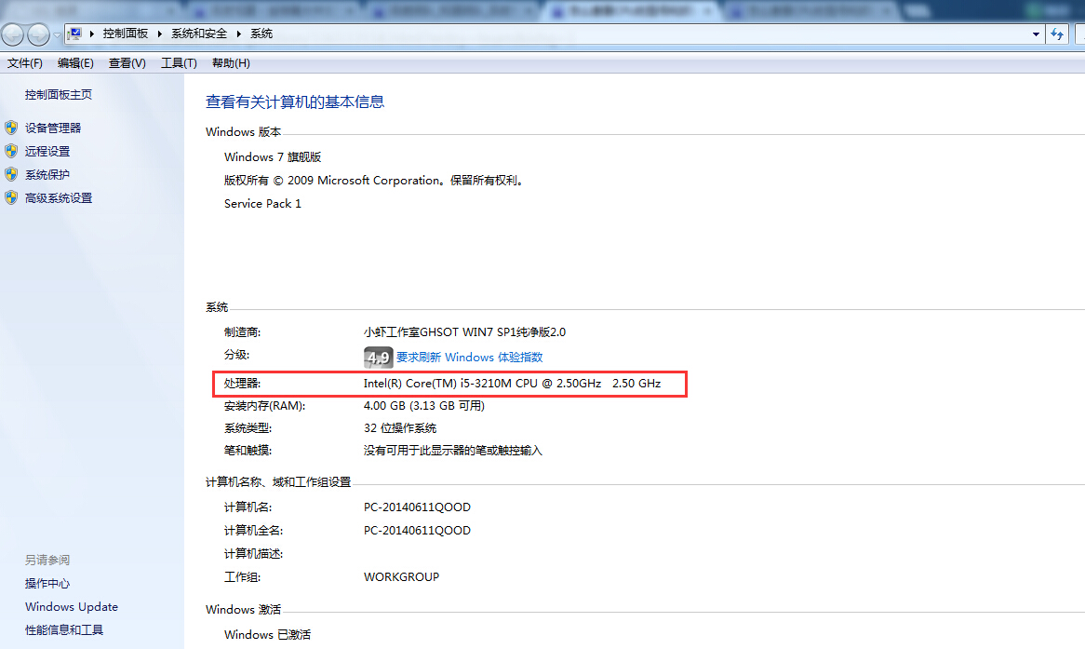Viewport: 1085px width, 649px height.
Task: Open Windows Update link in sidebar
Action: coord(72,607)
